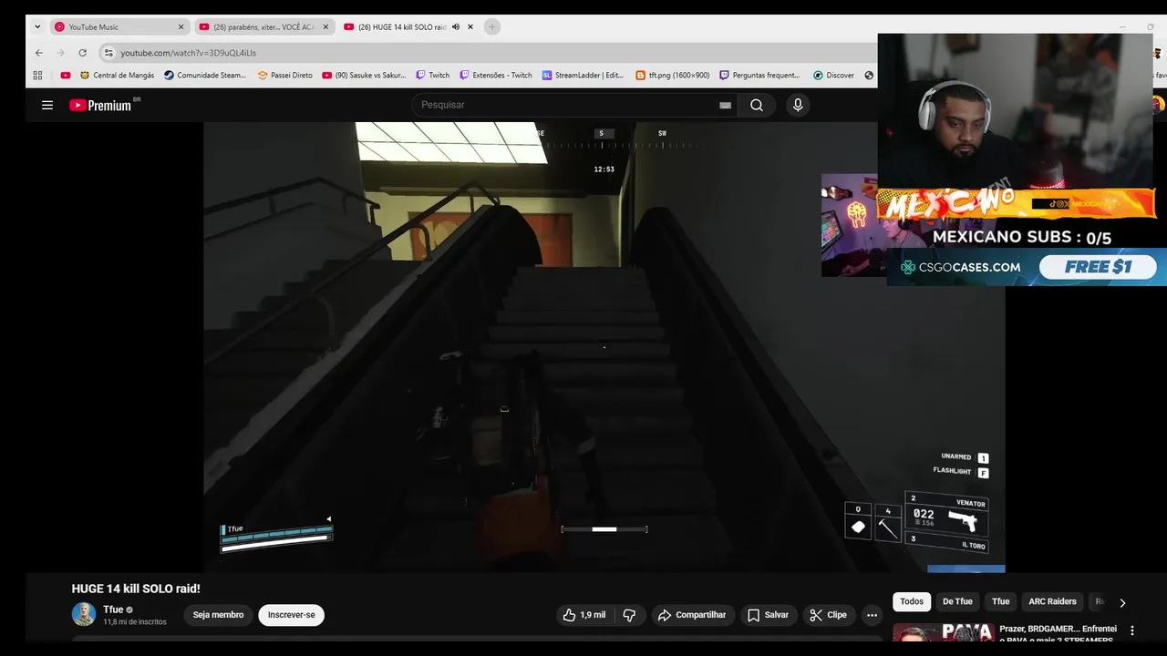Click the Compartilhar share button
This screenshot has height=656, width=1167.
coord(692,615)
